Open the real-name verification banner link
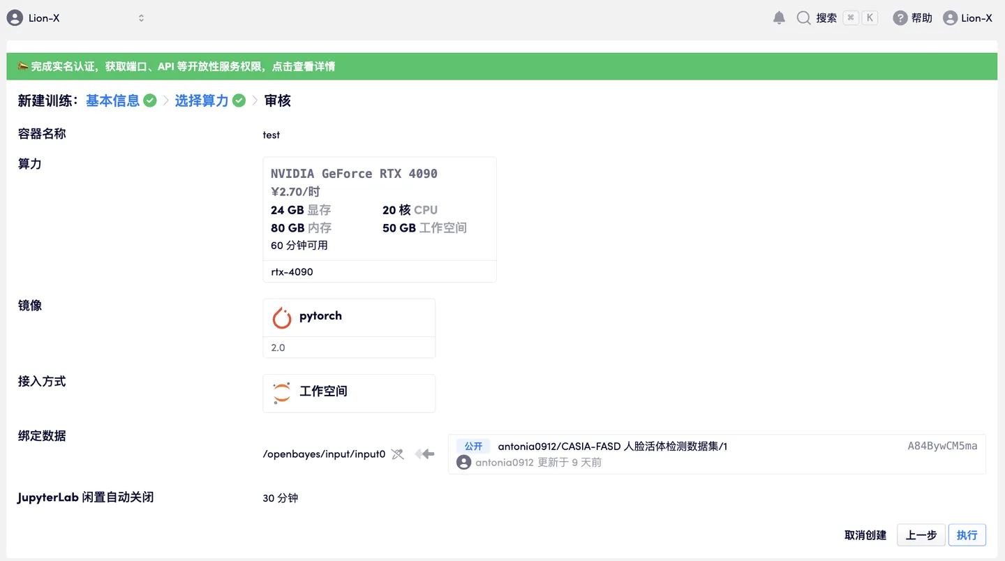1005x561 pixels. pos(177,66)
